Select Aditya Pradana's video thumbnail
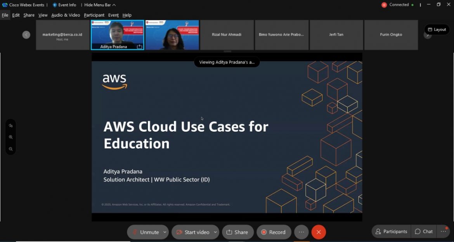This screenshot has width=454, height=242. click(x=118, y=35)
